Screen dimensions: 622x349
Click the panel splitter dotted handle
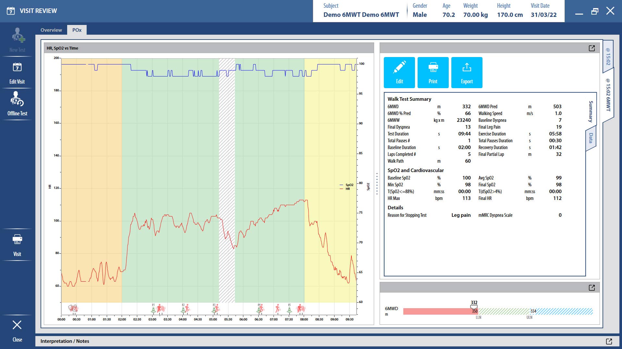click(377, 183)
